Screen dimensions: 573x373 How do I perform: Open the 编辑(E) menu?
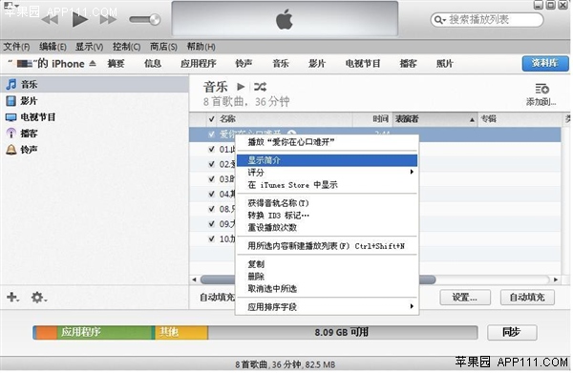(53, 47)
